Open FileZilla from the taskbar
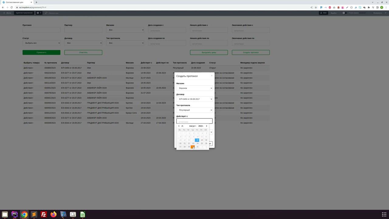The width and height of the screenshot is (389, 219). [x=44, y=214]
